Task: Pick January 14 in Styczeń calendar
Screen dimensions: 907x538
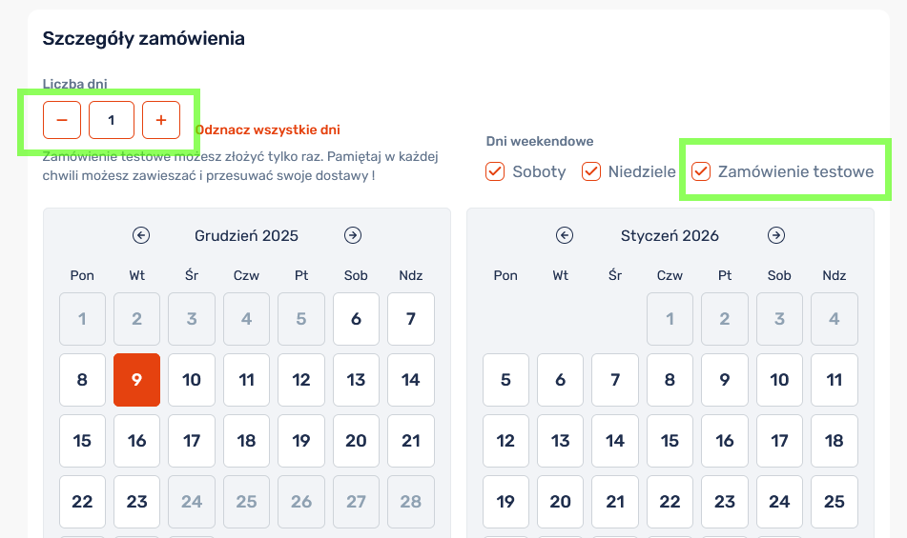Action: (x=615, y=441)
